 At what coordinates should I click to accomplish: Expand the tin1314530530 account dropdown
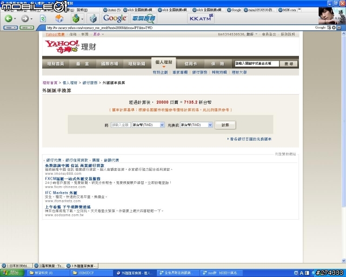(238, 34)
